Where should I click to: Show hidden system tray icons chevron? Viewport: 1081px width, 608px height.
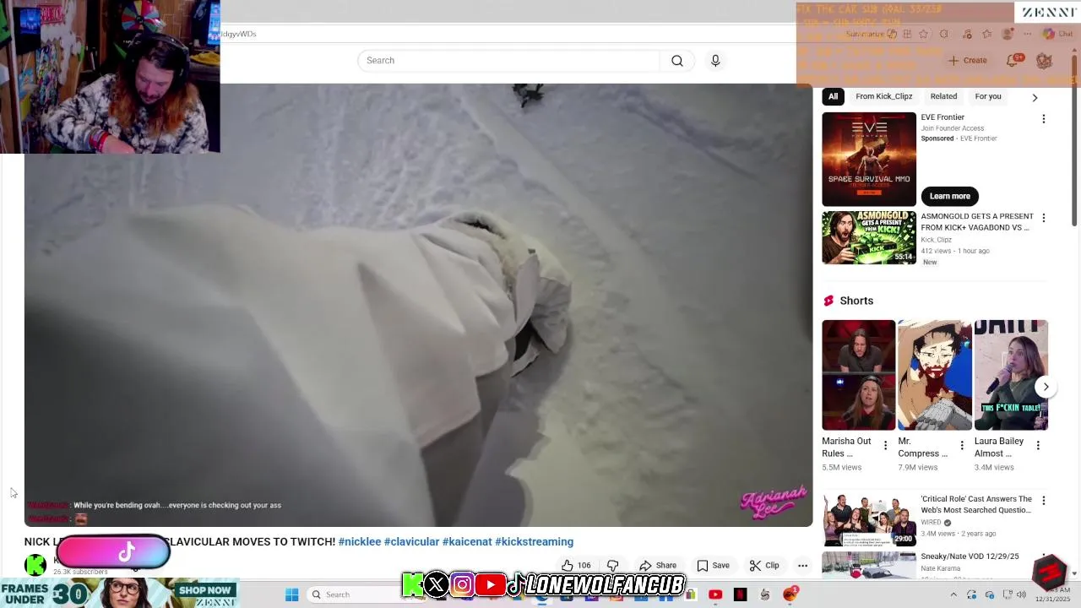953,594
